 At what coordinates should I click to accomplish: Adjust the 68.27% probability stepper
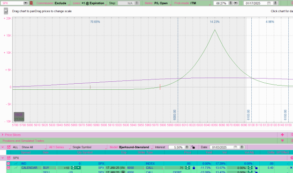point(231,3)
